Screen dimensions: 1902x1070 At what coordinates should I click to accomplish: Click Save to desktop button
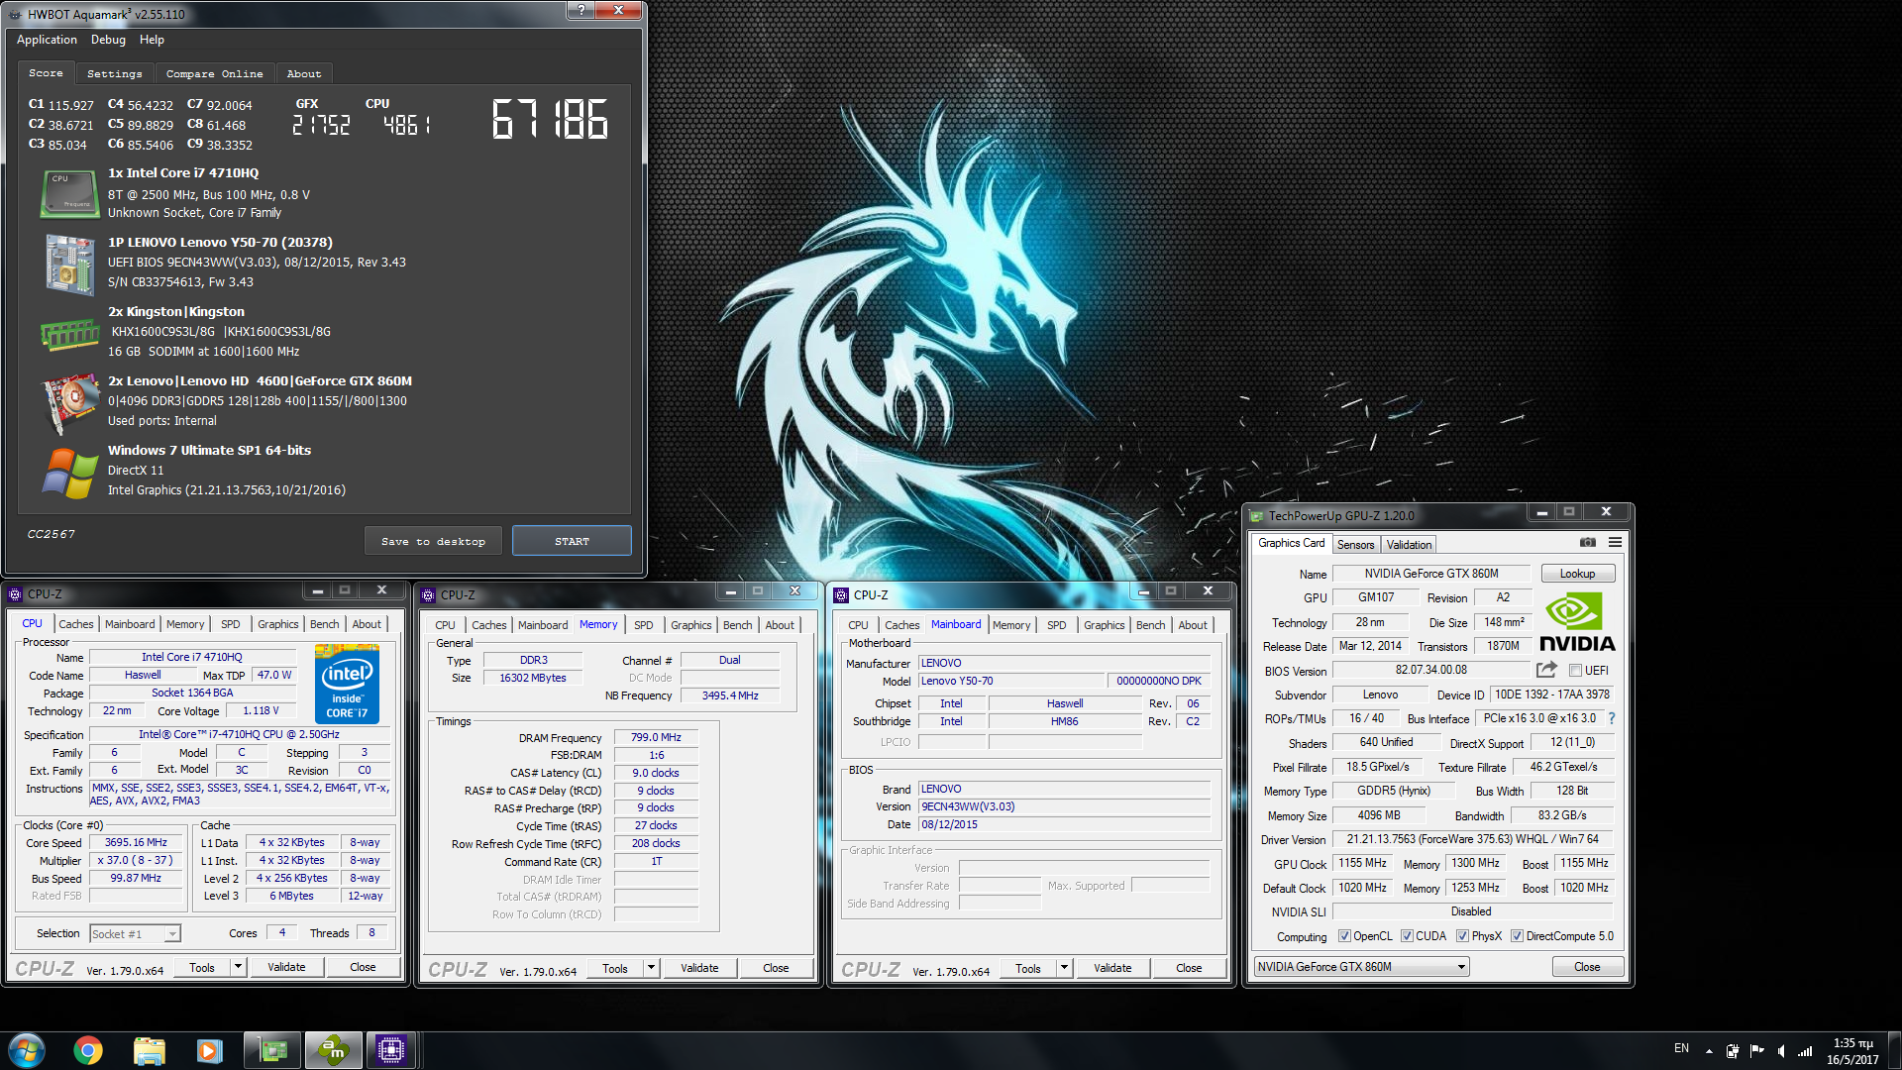click(x=433, y=541)
